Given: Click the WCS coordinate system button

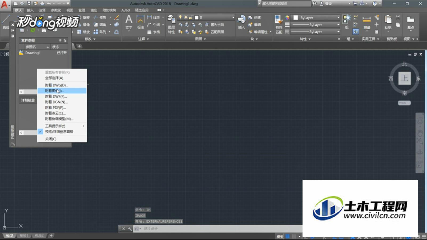Looking at the screenshot, I should [x=404, y=103].
